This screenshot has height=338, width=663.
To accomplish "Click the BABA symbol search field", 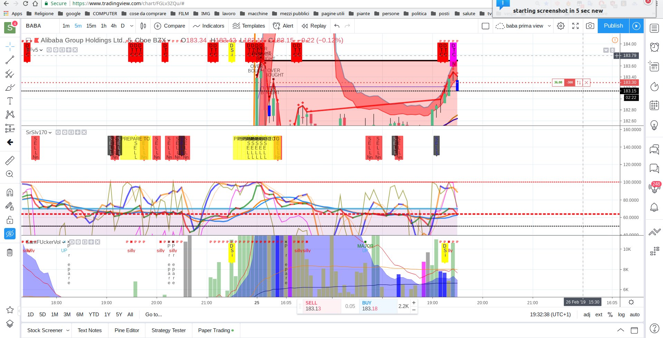I will click(40, 26).
